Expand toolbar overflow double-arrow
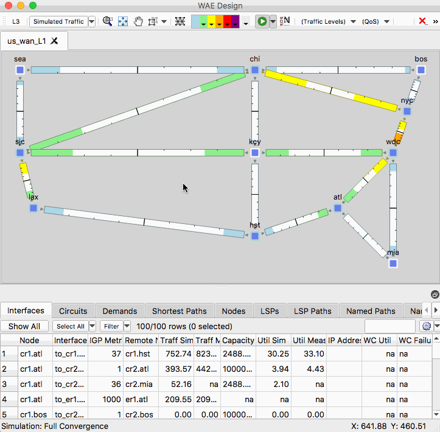This screenshot has width=440, height=432. pos(436,22)
